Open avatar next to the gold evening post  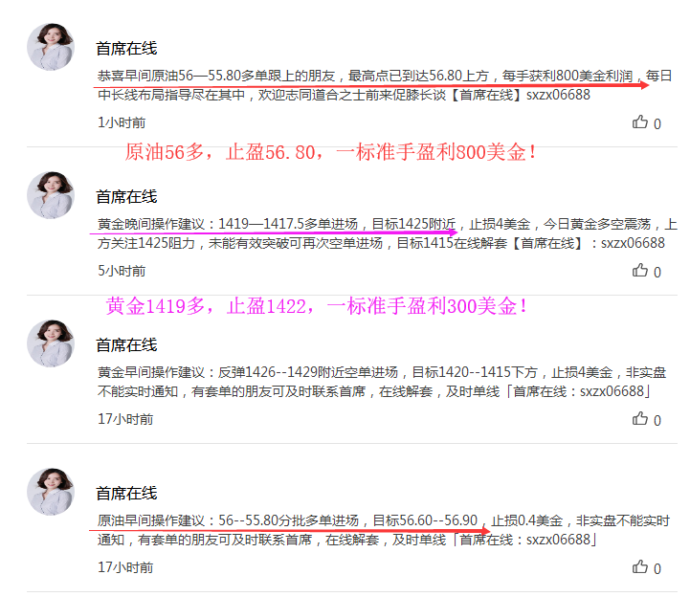tap(51, 195)
